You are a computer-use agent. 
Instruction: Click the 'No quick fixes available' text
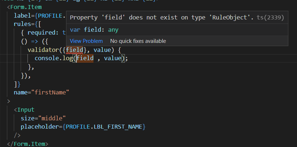(138, 41)
